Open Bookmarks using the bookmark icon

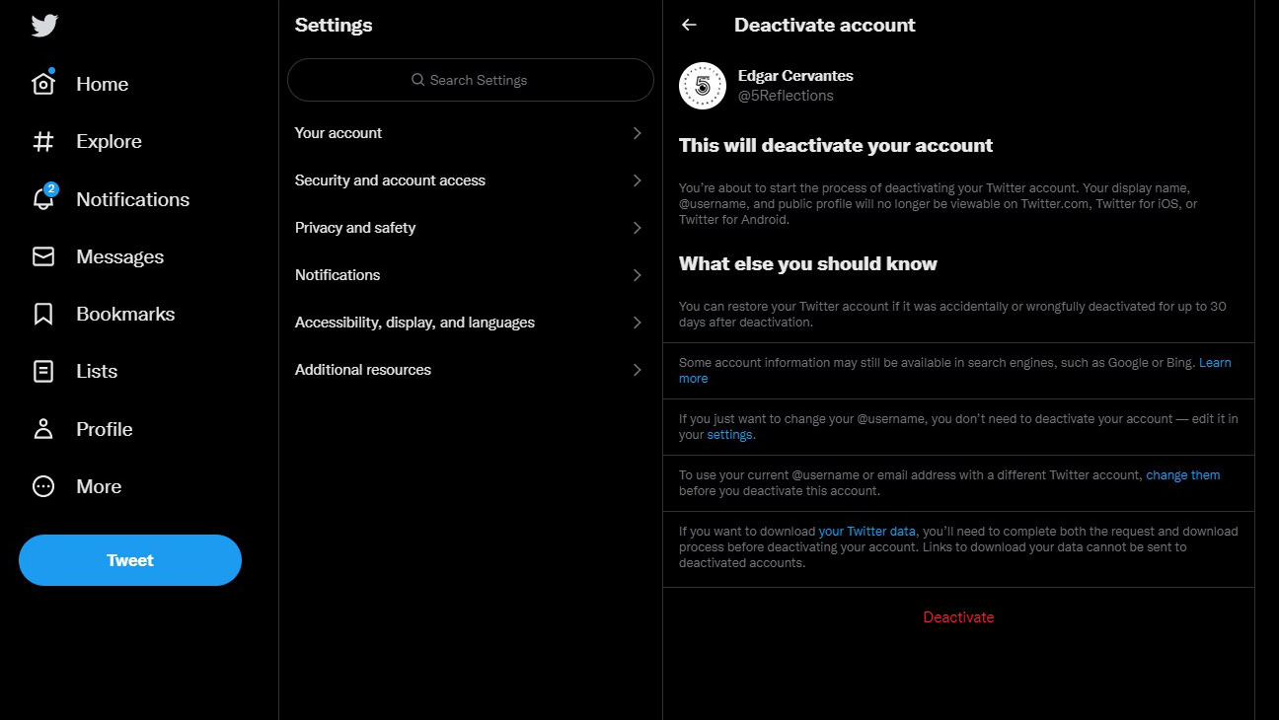tap(43, 314)
